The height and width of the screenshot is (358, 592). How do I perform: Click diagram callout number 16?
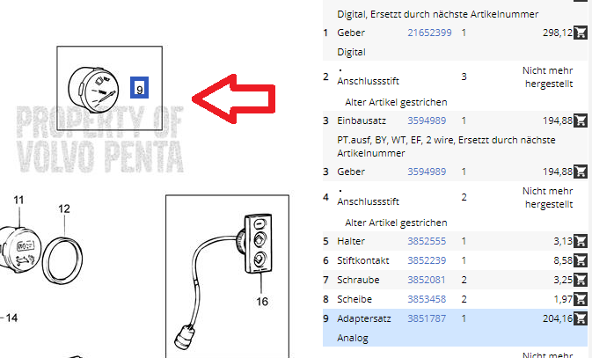pos(262,302)
